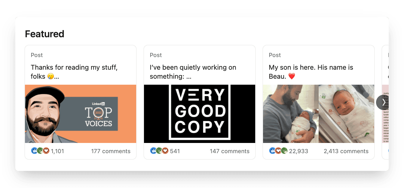Open the Top Voices 2022 image
This screenshot has height=188, width=404.
click(x=81, y=114)
